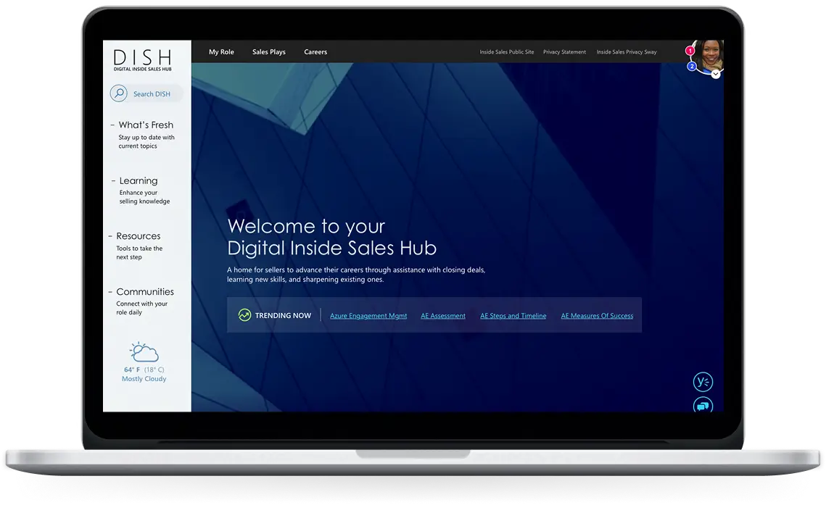The width and height of the screenshot is (826, 505).
Task: Go to the Careers menu item
Action: click(x=315, y=52)
